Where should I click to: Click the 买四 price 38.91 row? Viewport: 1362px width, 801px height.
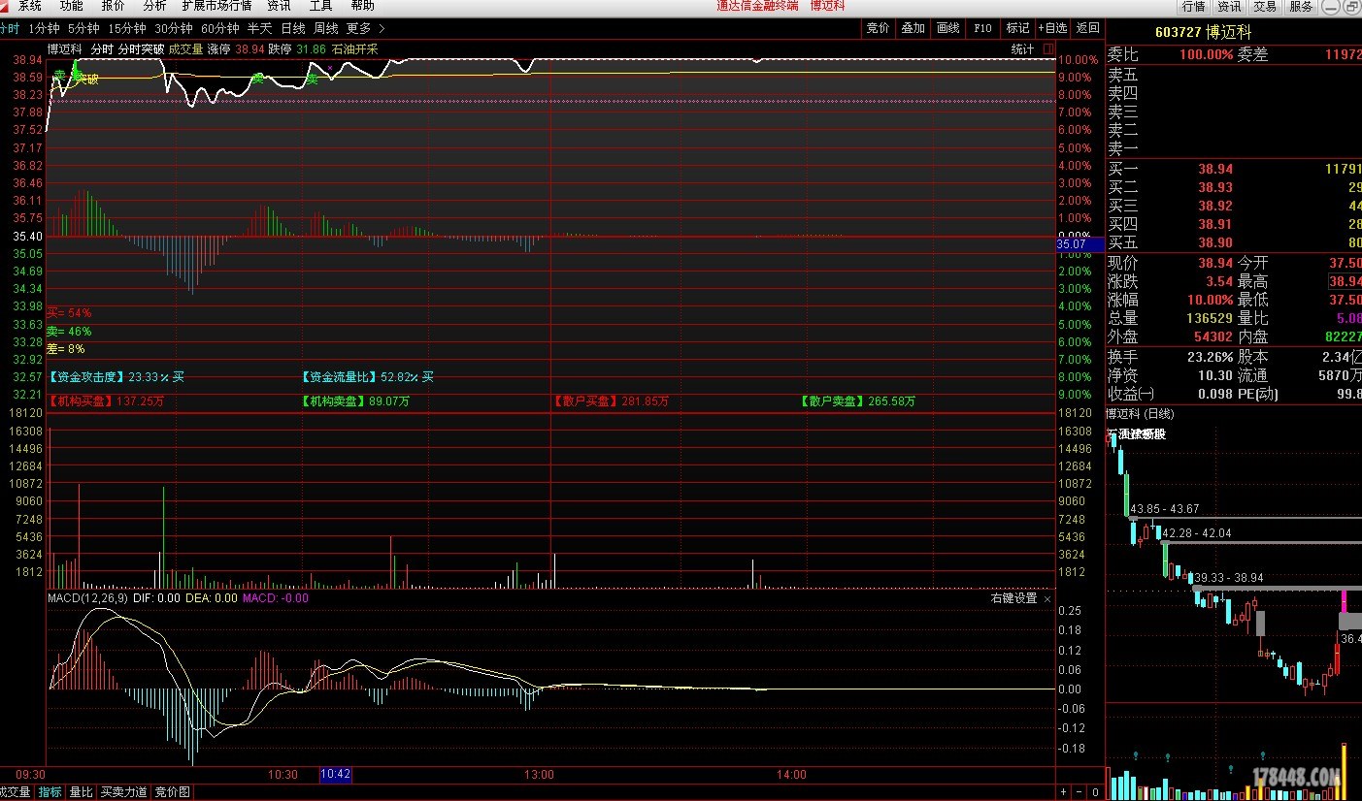(1234, 224)
